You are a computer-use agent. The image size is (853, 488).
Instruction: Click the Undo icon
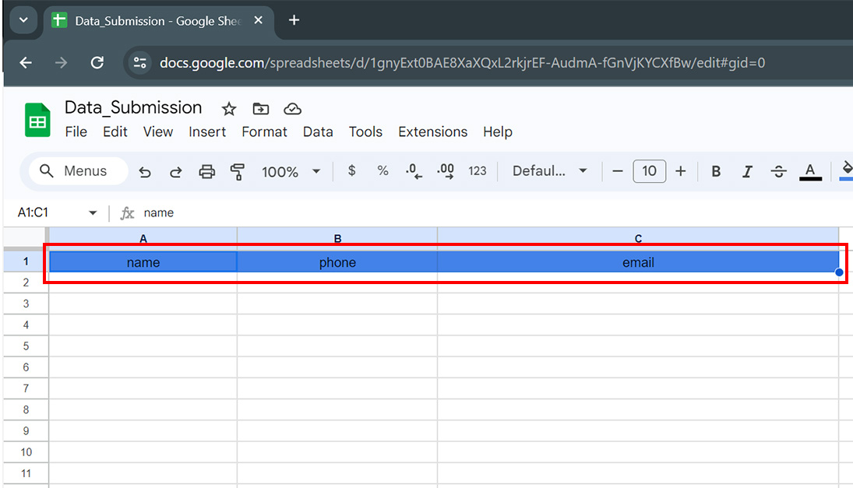145,171
